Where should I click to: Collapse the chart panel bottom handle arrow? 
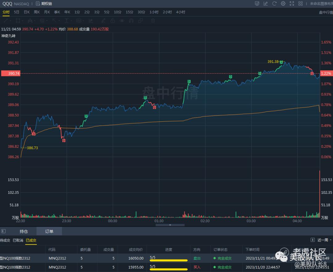(x=170, y=225)
